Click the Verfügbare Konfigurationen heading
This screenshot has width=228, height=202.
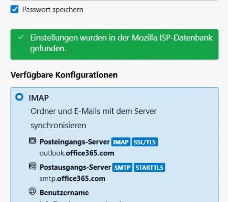point(64,75)
